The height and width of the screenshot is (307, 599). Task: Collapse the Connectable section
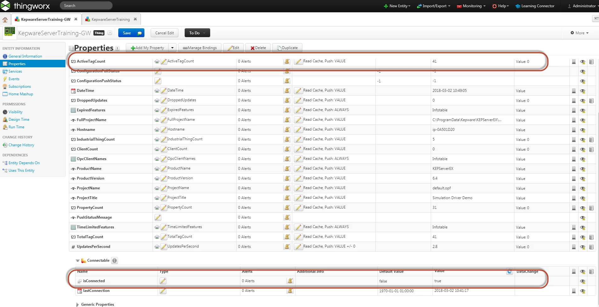(77, 261)
